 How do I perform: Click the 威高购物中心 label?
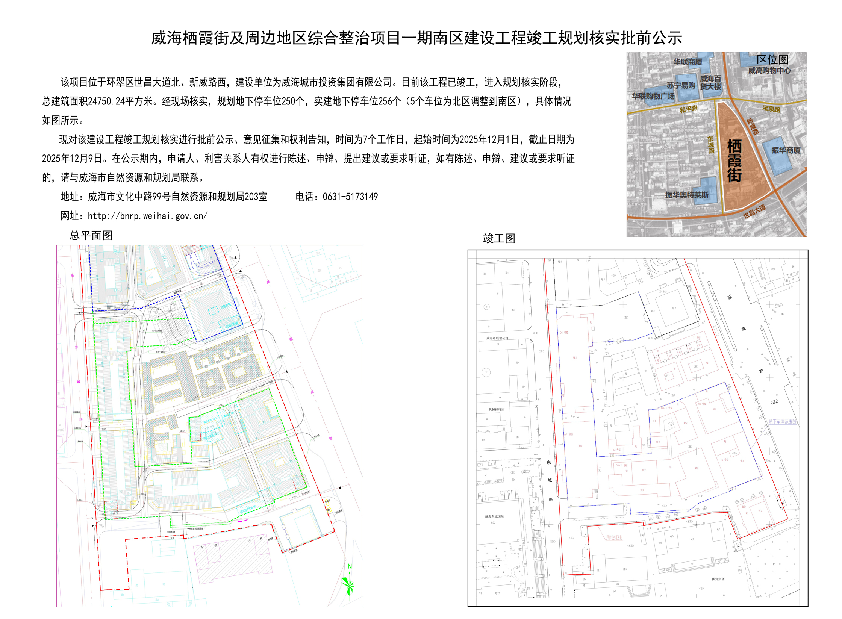[769, 70]
